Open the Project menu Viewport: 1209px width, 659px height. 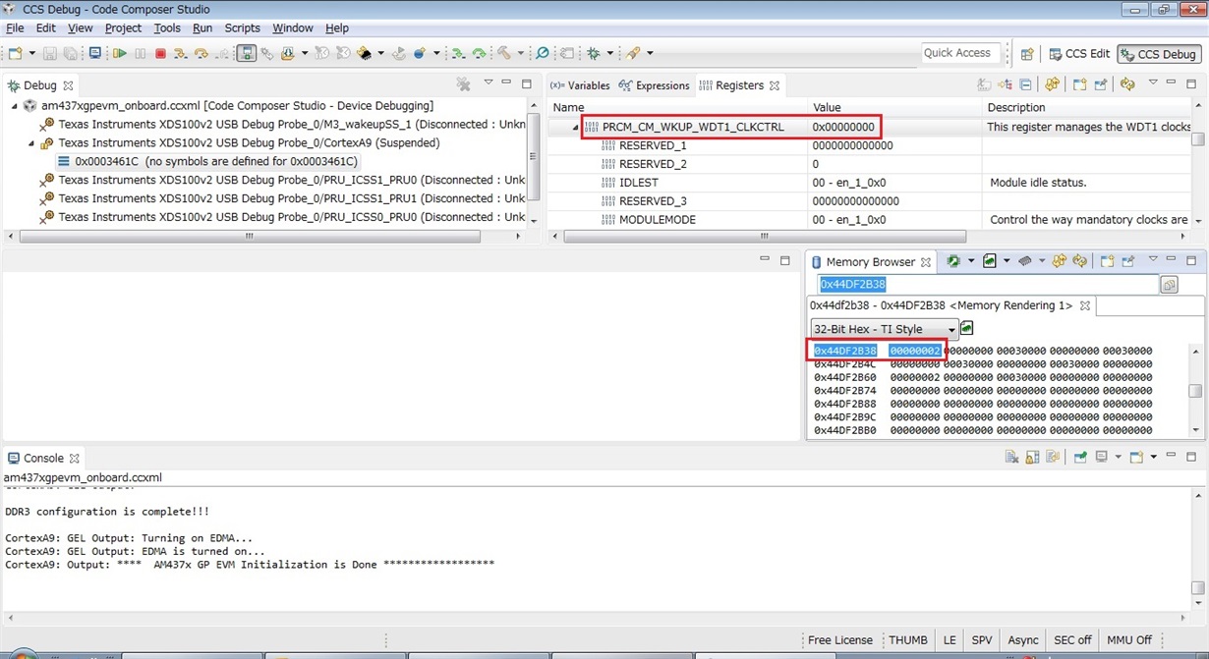[123, 27]
